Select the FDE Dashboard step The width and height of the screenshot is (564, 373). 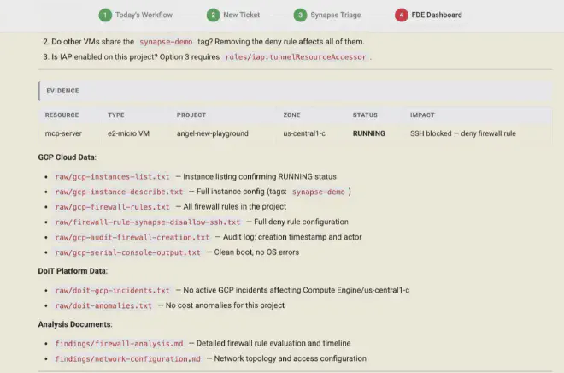tap(437, 15)
